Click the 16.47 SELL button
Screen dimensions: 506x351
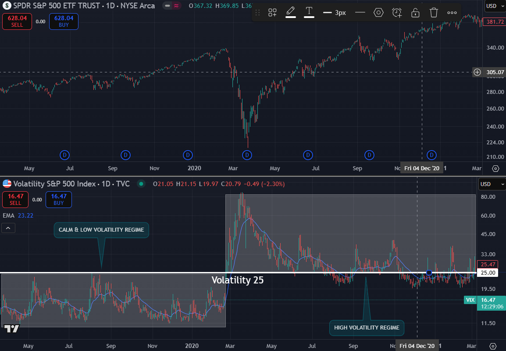point(15,200)
